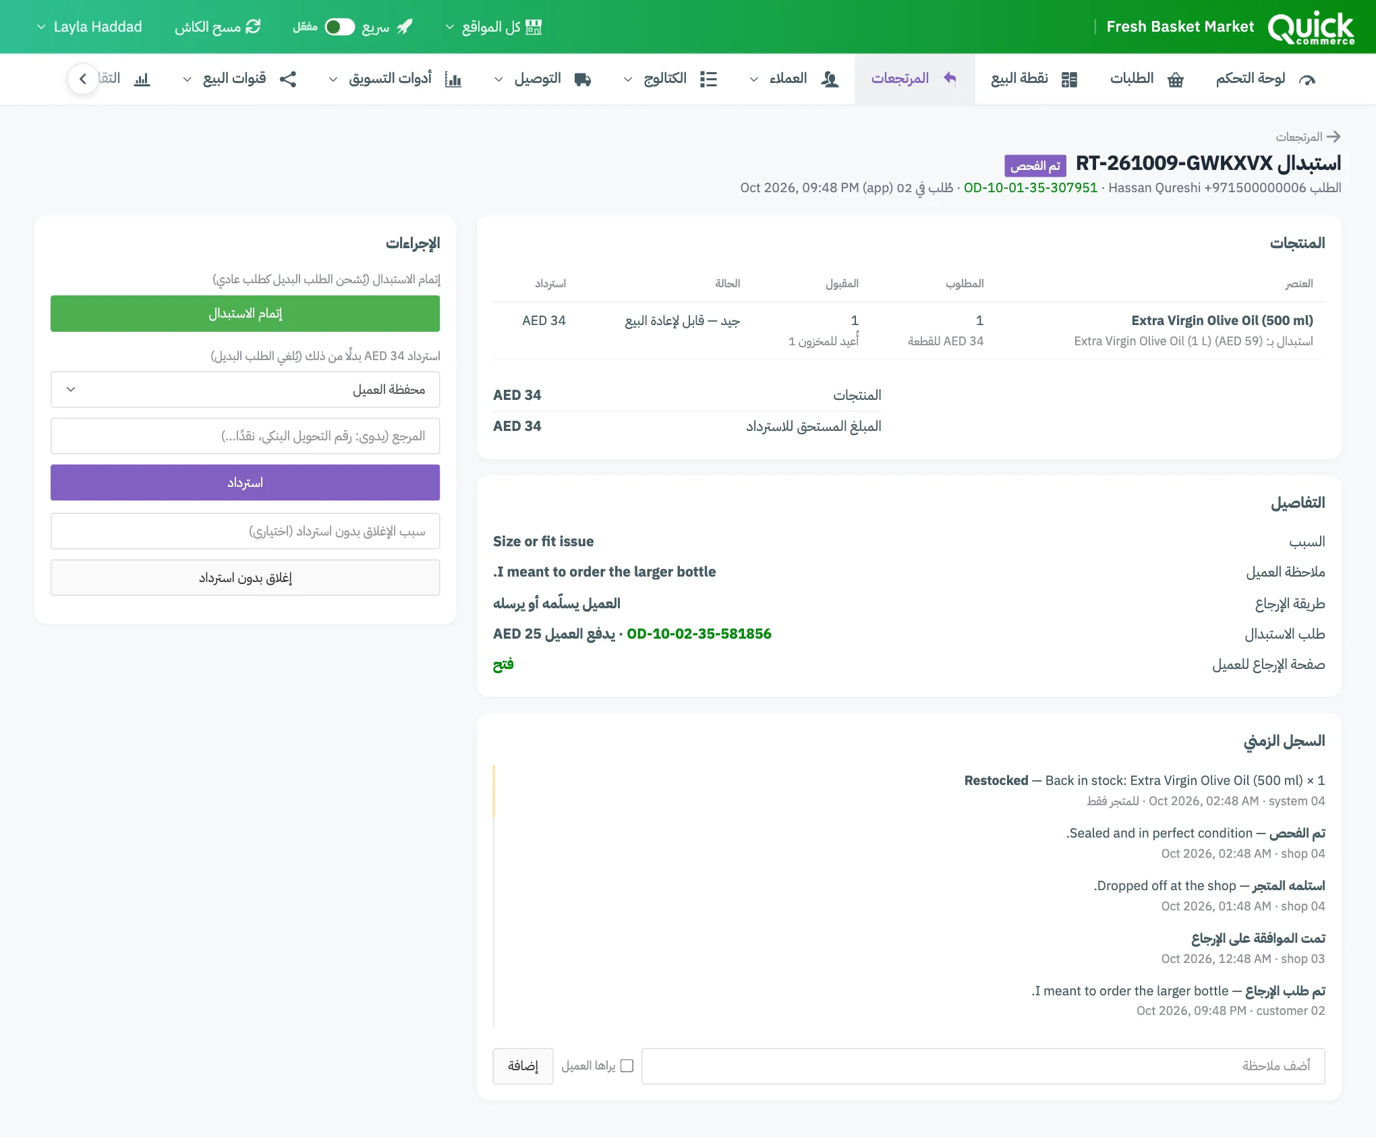1376x1137 pixels.
Task: Click the reports bar chart icon
Action: pyautogui.click(x=142, y=80)
